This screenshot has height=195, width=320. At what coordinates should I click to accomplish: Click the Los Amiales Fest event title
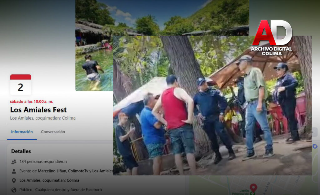[x=38, y=110]
